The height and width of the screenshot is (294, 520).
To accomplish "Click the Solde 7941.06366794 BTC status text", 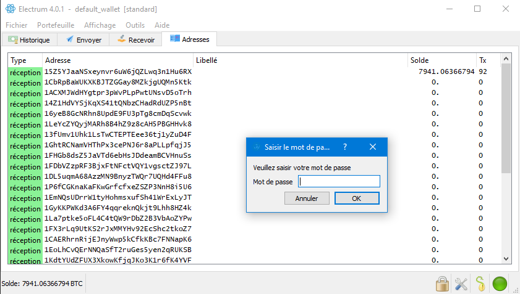I will tap(42, 284).
